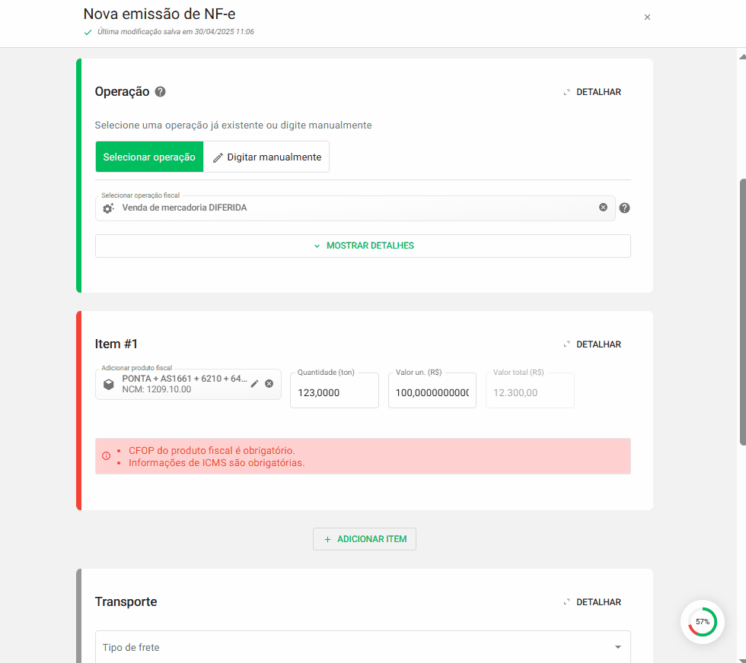Click the gear icon in the fiscal operation field
This screenshot has height=663, width=746.
[x=108, y=208]
